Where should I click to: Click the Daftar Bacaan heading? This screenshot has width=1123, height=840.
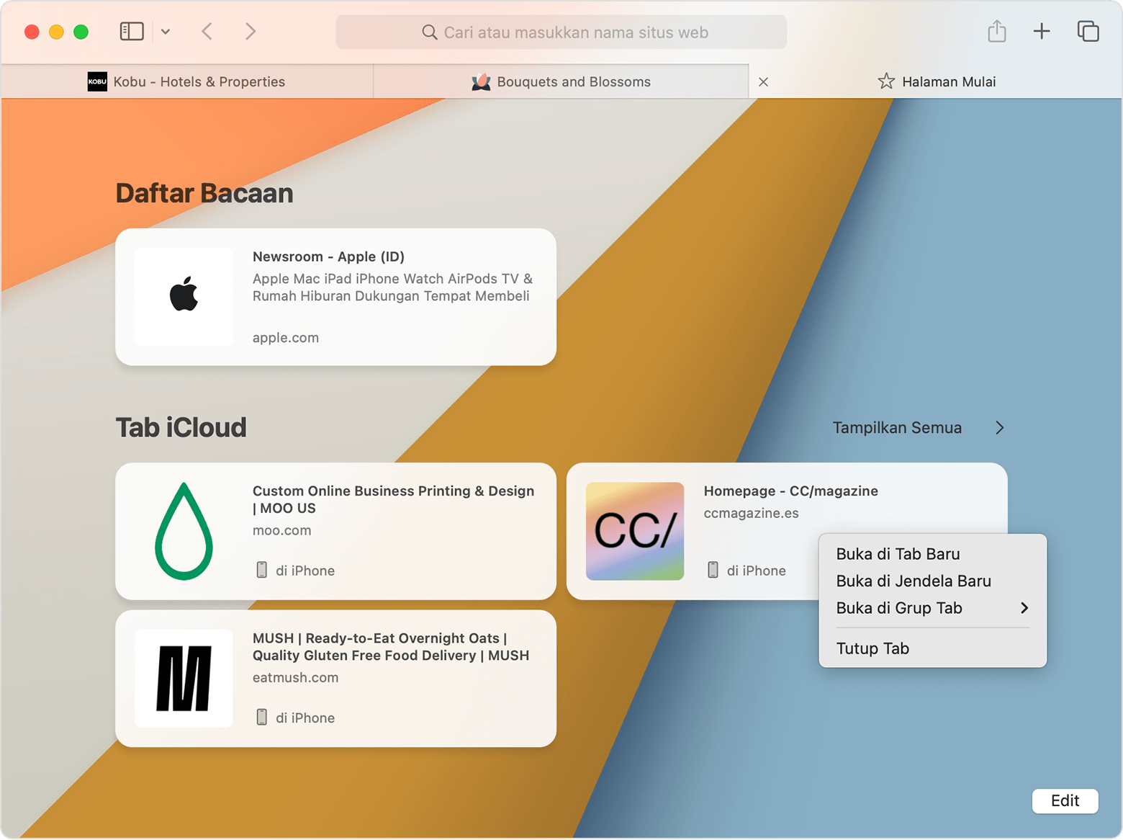tap(204, 193)
